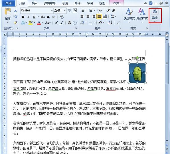Toggle Bold formatting
This screenshot has height=154, width=170.
pos(23,17)
